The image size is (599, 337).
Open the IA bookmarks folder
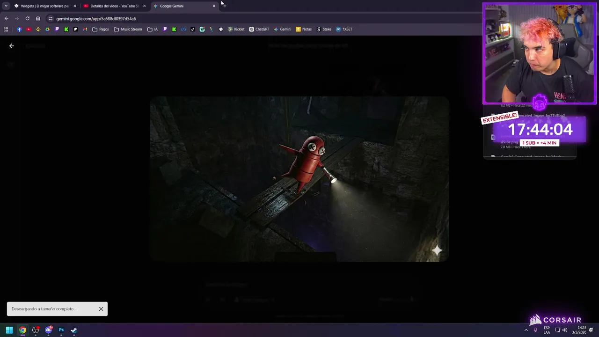[x=153, y=29]
